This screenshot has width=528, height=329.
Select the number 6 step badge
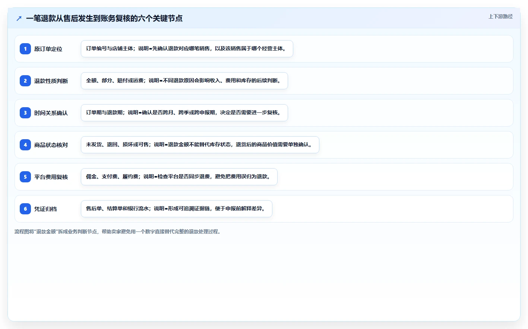click(25, 209)
